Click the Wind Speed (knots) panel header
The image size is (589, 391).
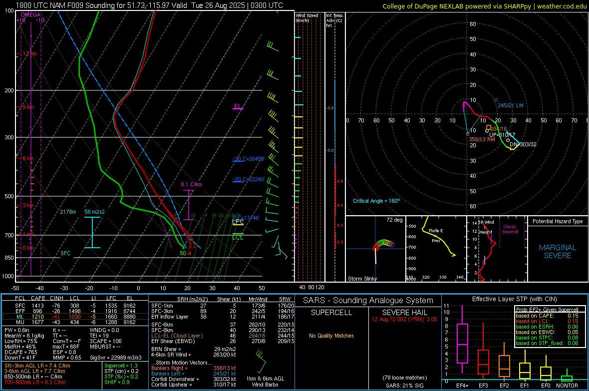307,17
